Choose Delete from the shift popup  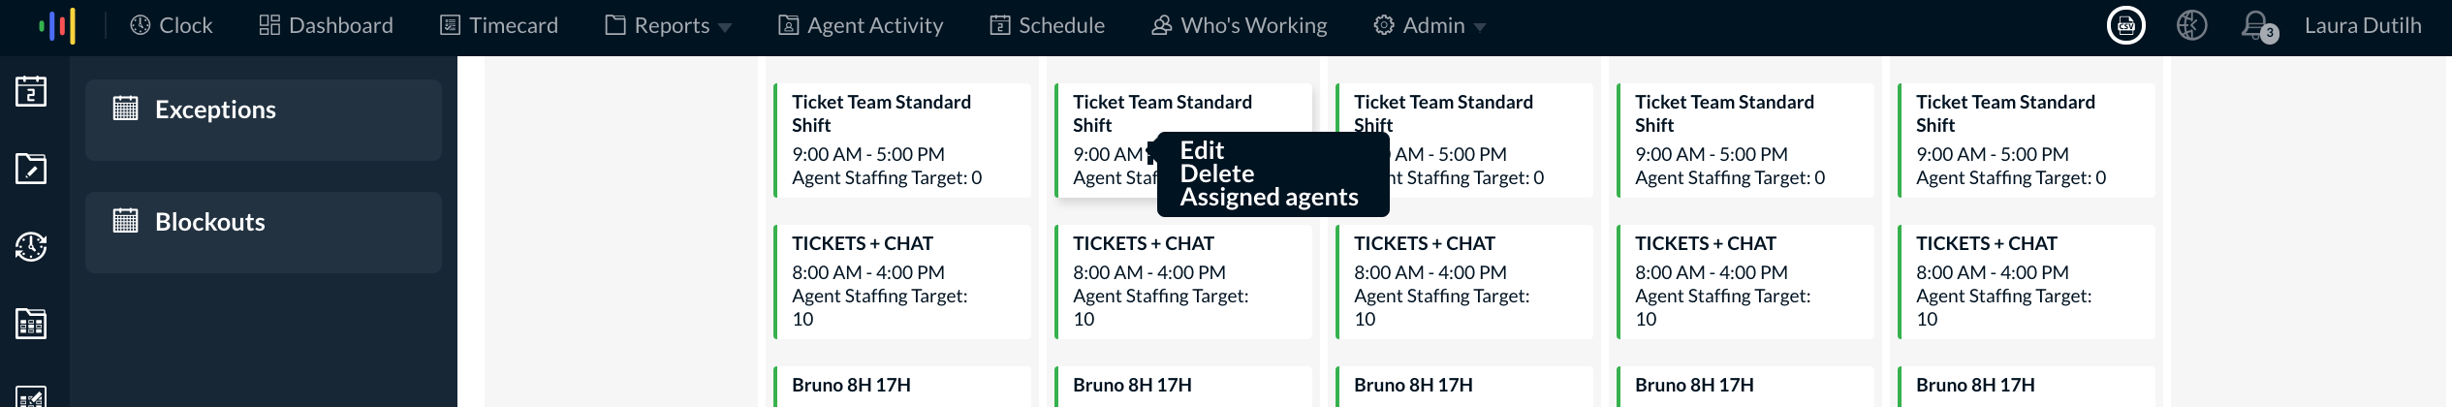coord(1217,173)
